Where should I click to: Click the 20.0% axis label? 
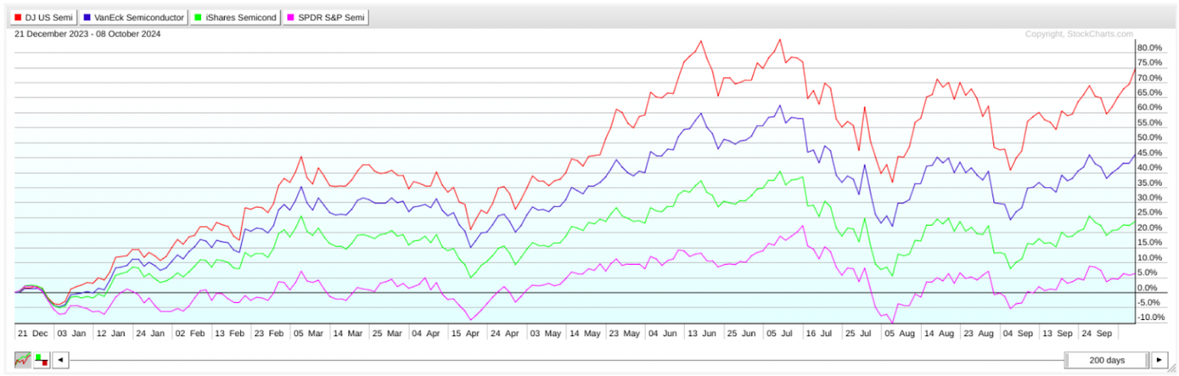tap(1151, 228)
